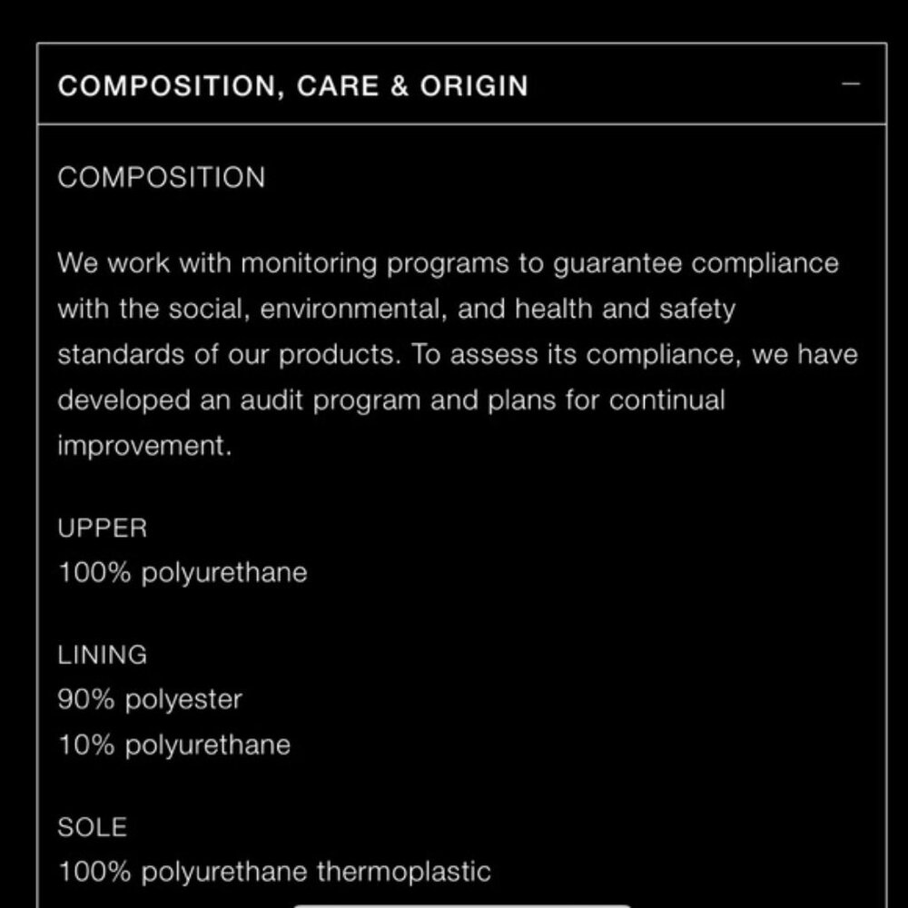This screenshot has height=908, width=908.
Task: Toggle the Composition, Care & Origin accordion header
Action: [461, 84]
